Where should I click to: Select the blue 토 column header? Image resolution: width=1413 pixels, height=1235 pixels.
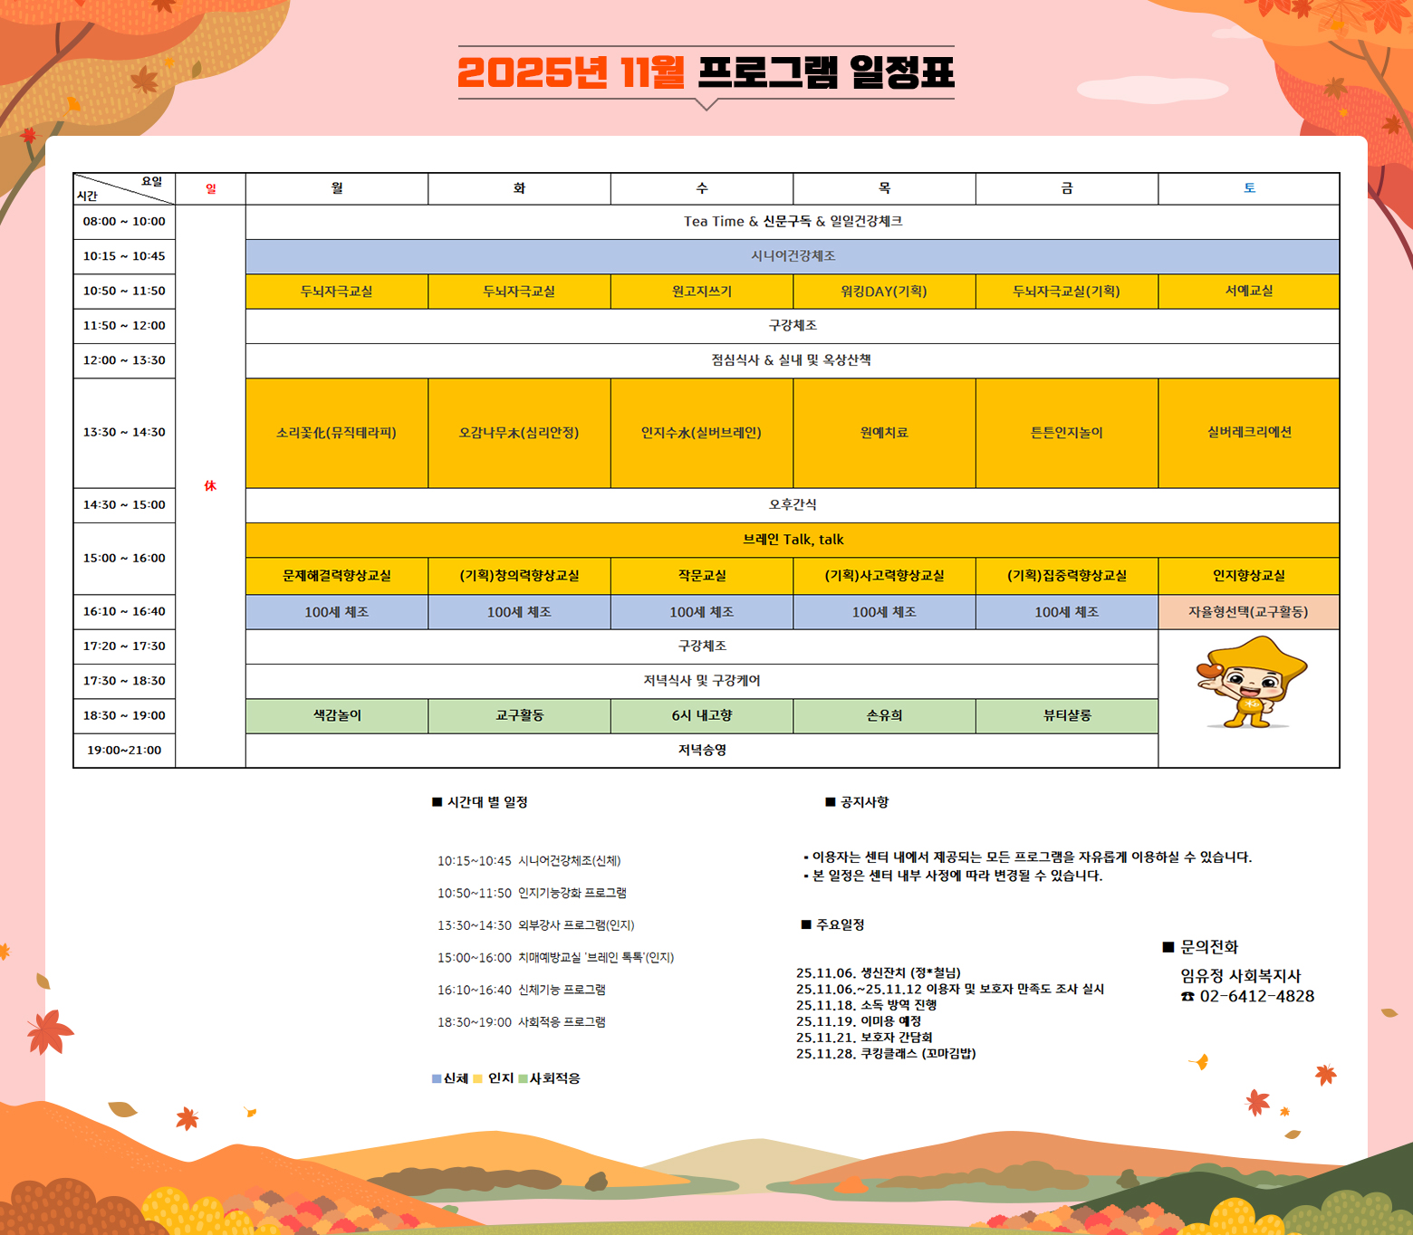coord(1249,188)
